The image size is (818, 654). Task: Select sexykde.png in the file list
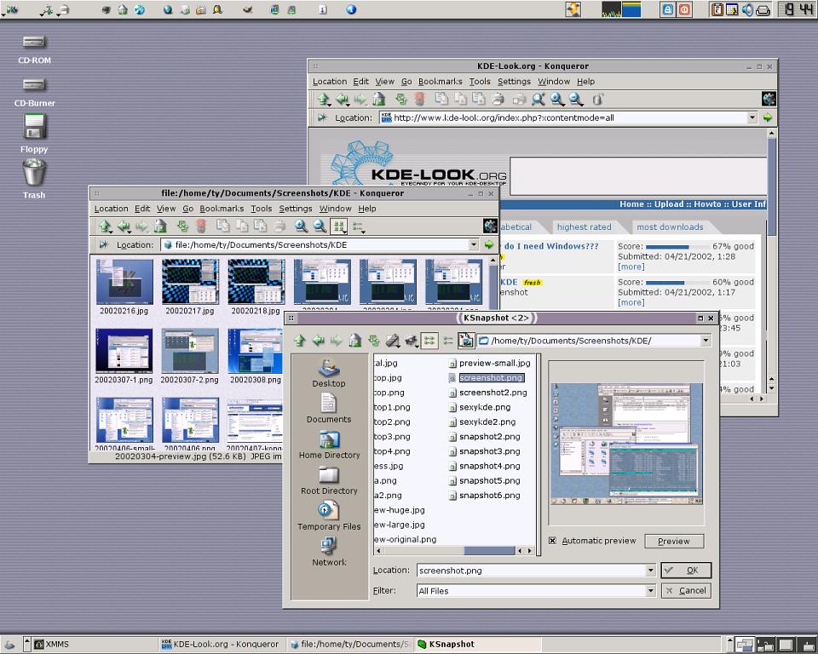[x=480, y=407]
